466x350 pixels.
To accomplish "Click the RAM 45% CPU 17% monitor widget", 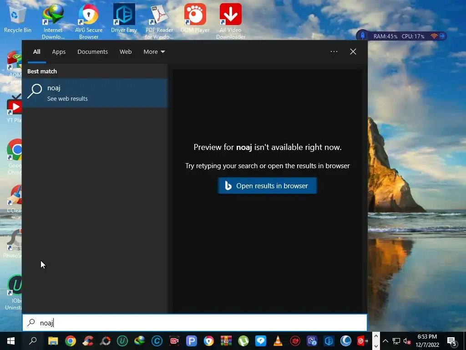I will [x=401, y=36].
